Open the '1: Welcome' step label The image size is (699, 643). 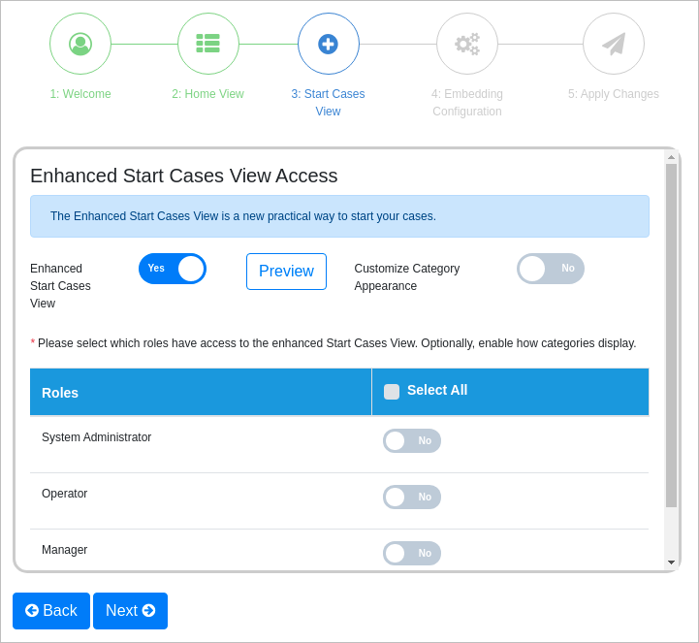pos(80,94)
